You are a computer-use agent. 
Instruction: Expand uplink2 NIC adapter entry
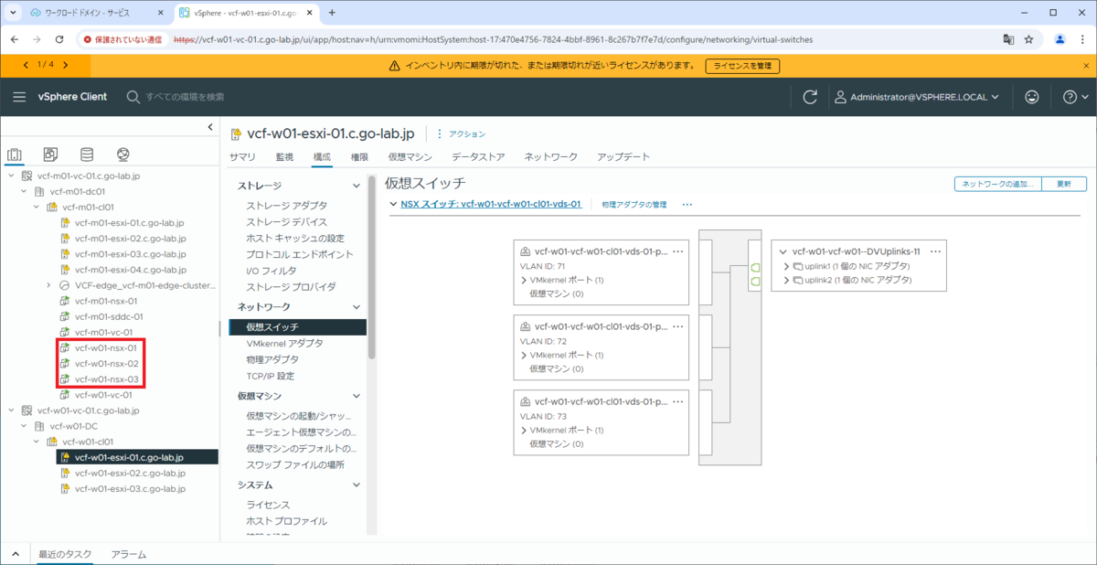coord(786,280)
